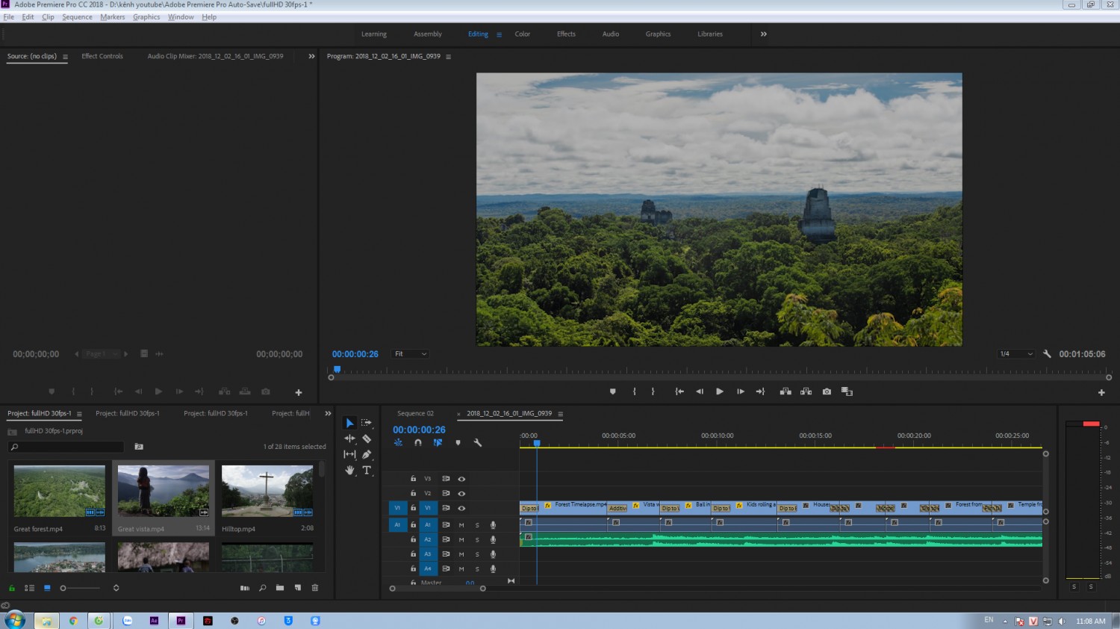Toggle V3 track output eye
This screenshot has height=629, width=1120.
point(461,479)
